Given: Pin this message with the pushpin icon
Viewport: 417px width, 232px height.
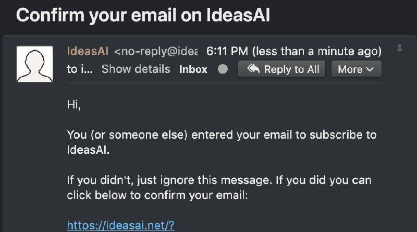Looking at the screenshot, I should coord(400,49).
